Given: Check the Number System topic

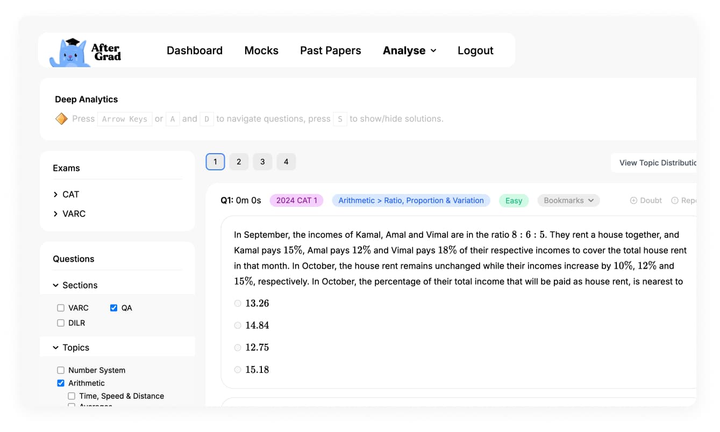Looking at the screenshot, I should tap(61, 370).
